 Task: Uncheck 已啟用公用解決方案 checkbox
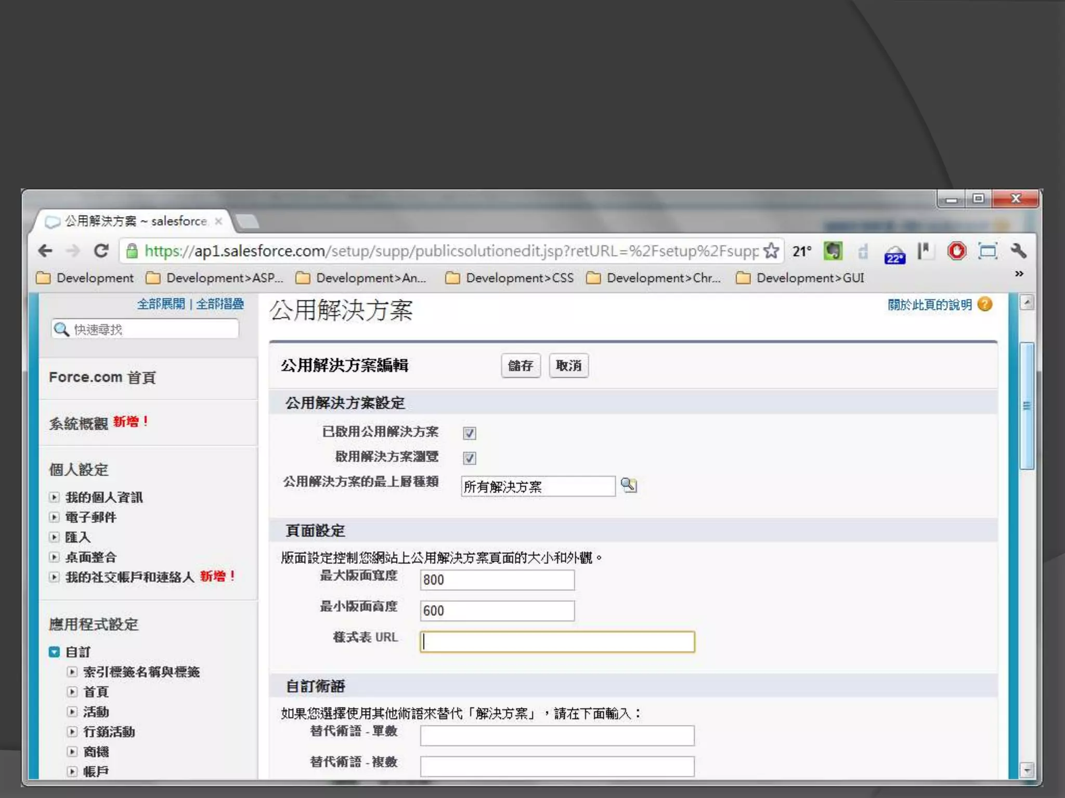(x=470, y=433)
